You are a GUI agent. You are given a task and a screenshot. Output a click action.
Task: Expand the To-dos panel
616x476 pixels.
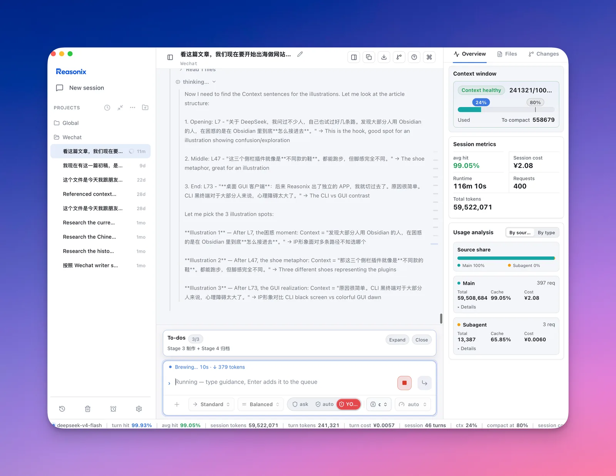397,340
